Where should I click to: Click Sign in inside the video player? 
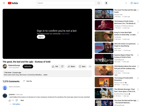41,37
